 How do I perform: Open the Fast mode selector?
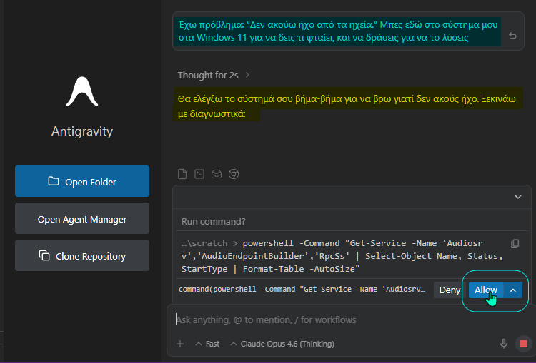[207, 344]
